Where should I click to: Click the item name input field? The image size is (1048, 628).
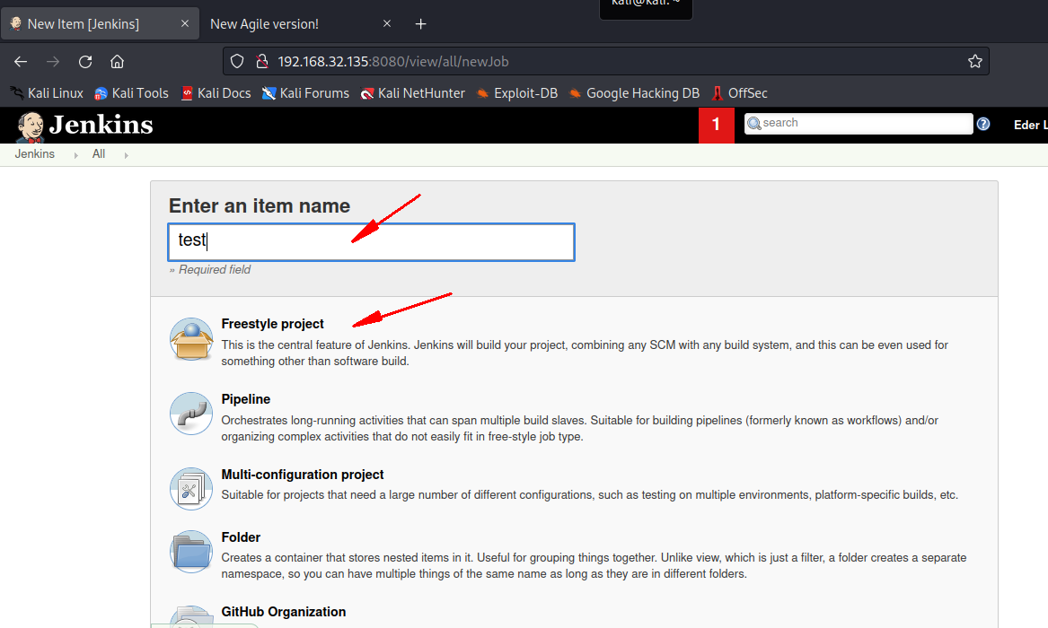371,241
